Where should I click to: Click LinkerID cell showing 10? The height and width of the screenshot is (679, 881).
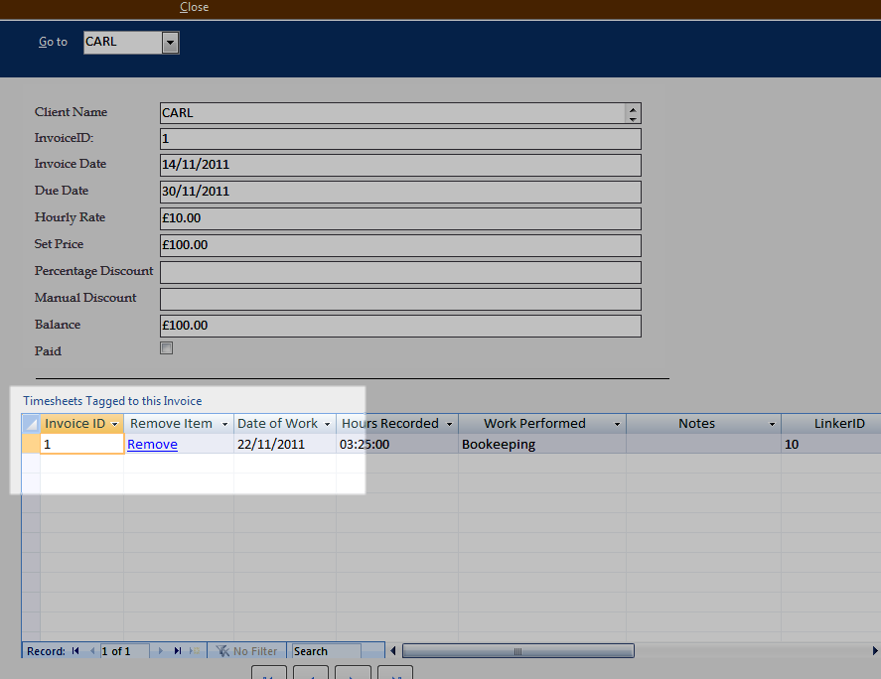coord(831,445)
